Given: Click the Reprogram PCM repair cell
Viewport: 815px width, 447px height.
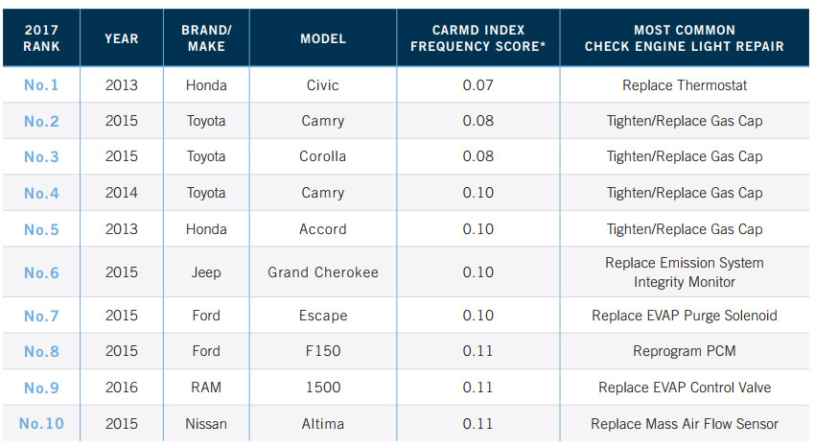Looking at the screenshot, I should pos(685,351).
